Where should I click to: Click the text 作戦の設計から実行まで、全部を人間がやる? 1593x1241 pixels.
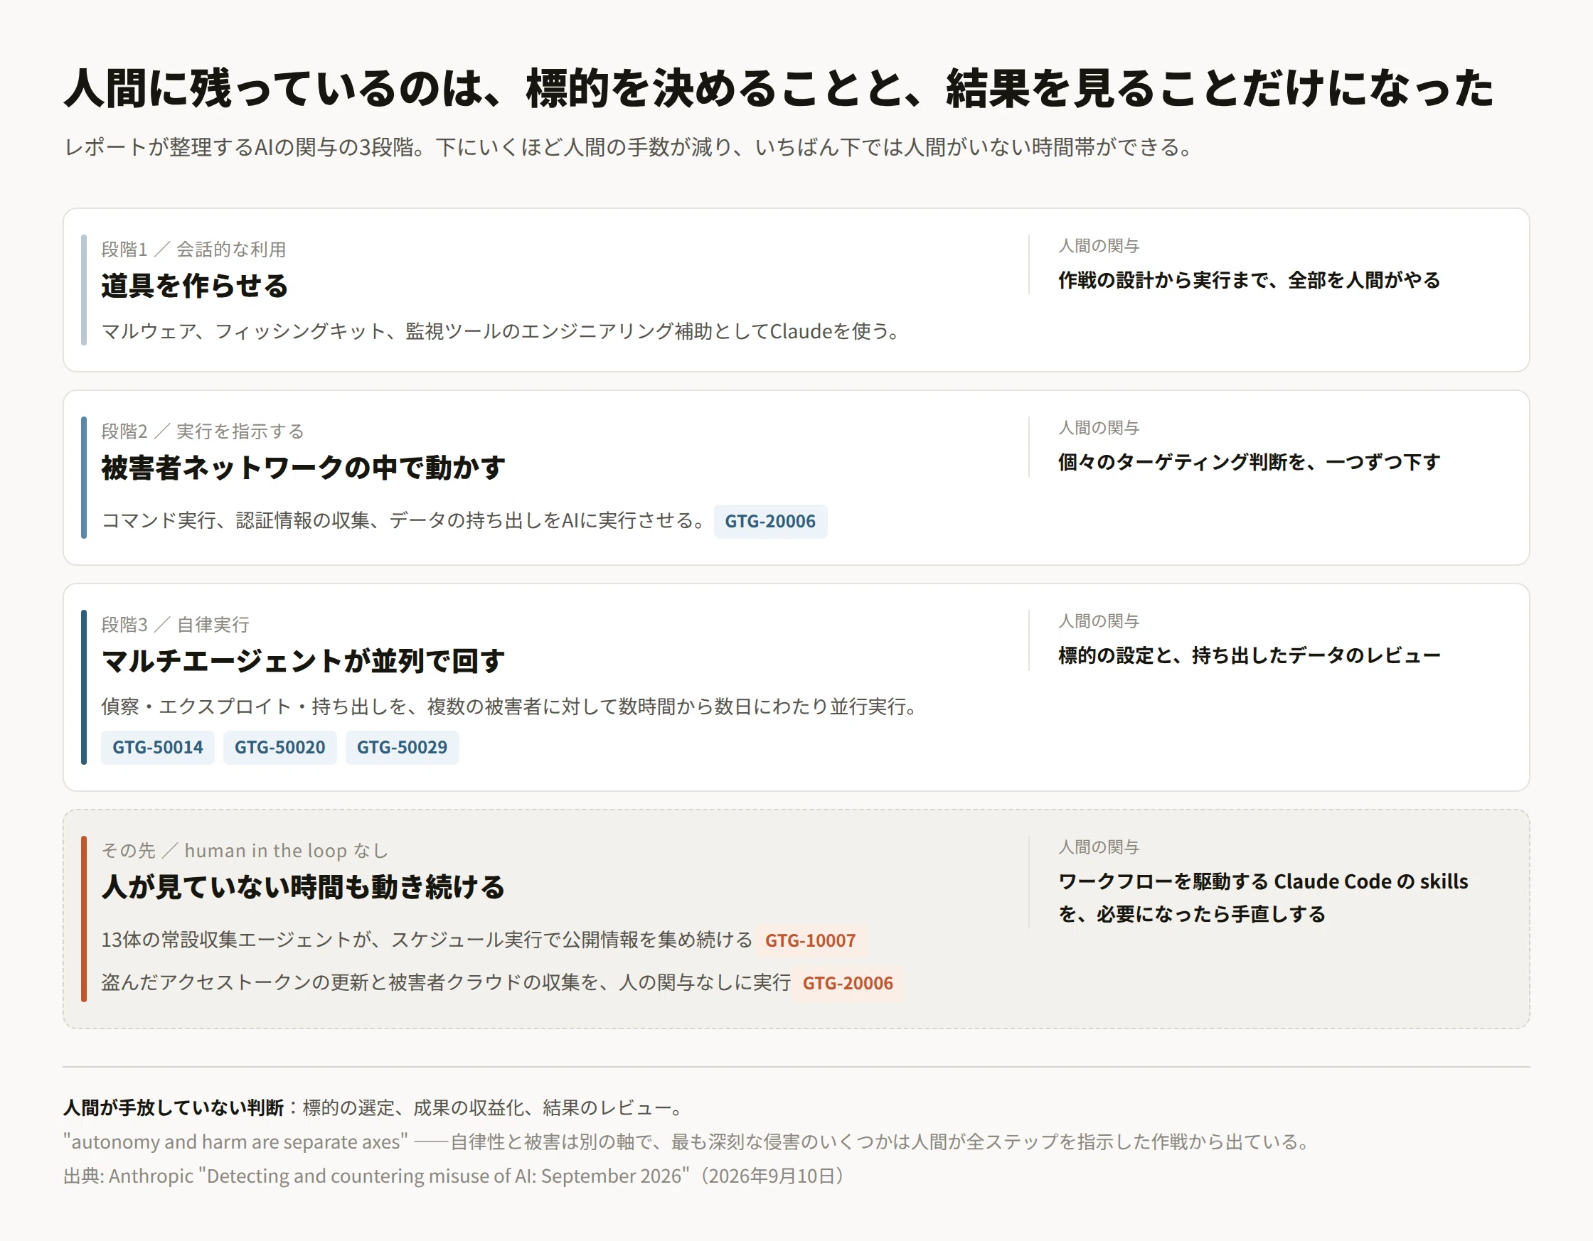[1250, 280]
